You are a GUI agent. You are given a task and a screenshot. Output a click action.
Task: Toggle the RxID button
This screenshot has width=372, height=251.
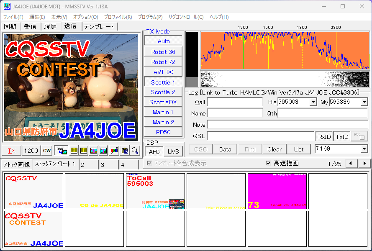(324, 137)
